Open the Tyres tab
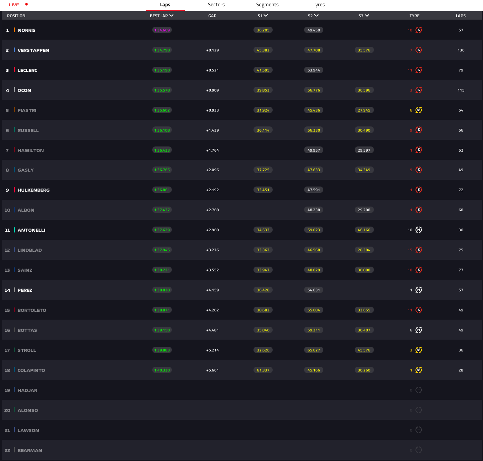 pyautogui.click(x=319, y=5)
